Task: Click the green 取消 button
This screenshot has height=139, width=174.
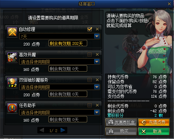Action: coord(154,131)
